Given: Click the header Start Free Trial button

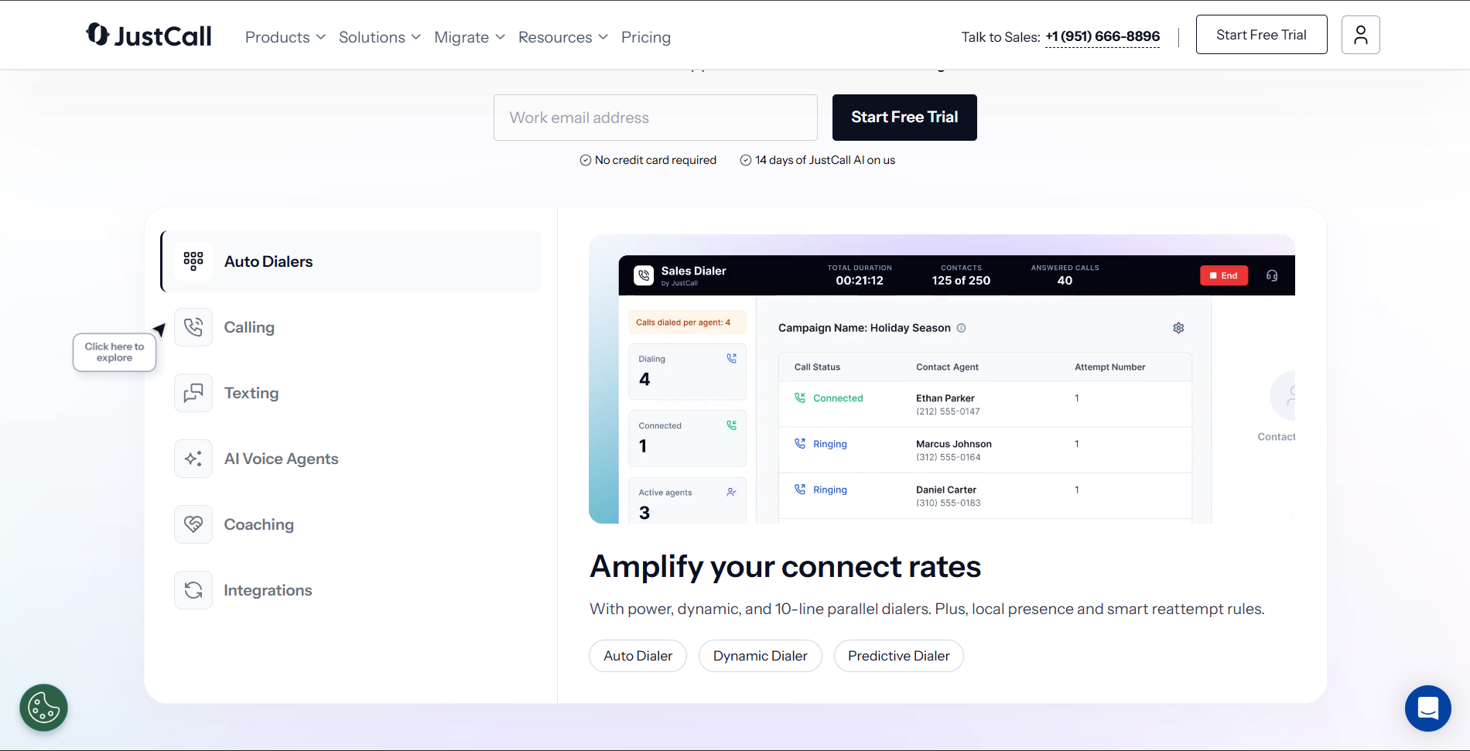Looking at the screenshot, I should click(1261, 35).
